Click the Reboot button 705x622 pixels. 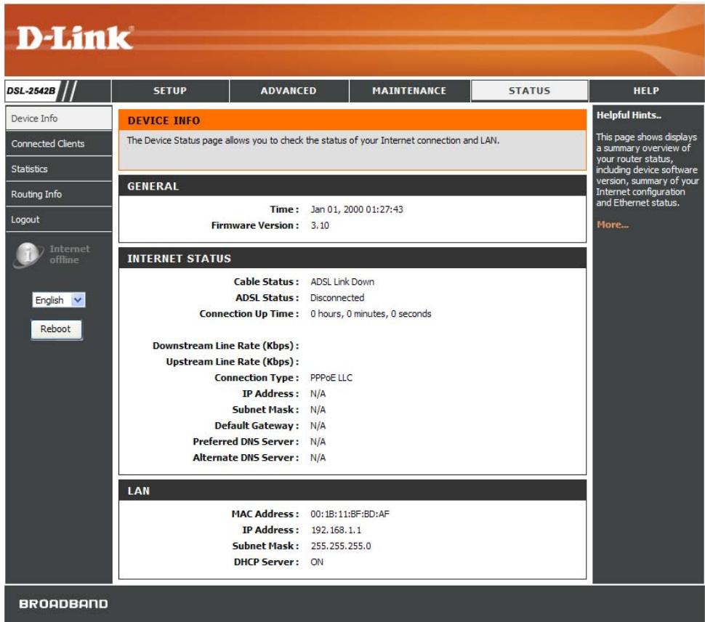56,329
